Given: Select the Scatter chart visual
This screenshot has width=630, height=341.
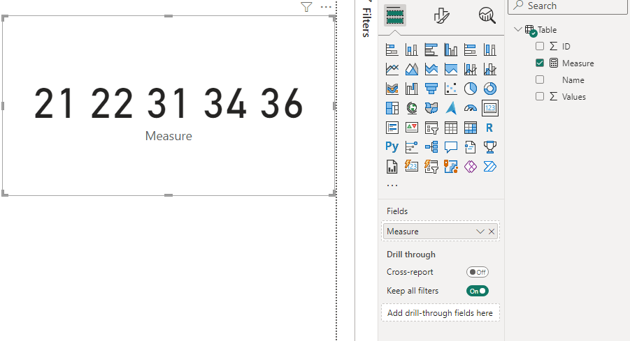Looking at the screenshot, I should (x=451, y=89).
